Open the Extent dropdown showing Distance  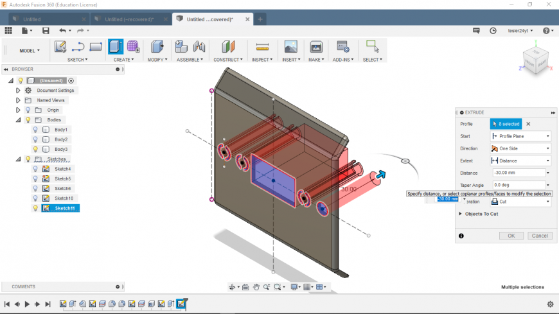pos(520,161)
